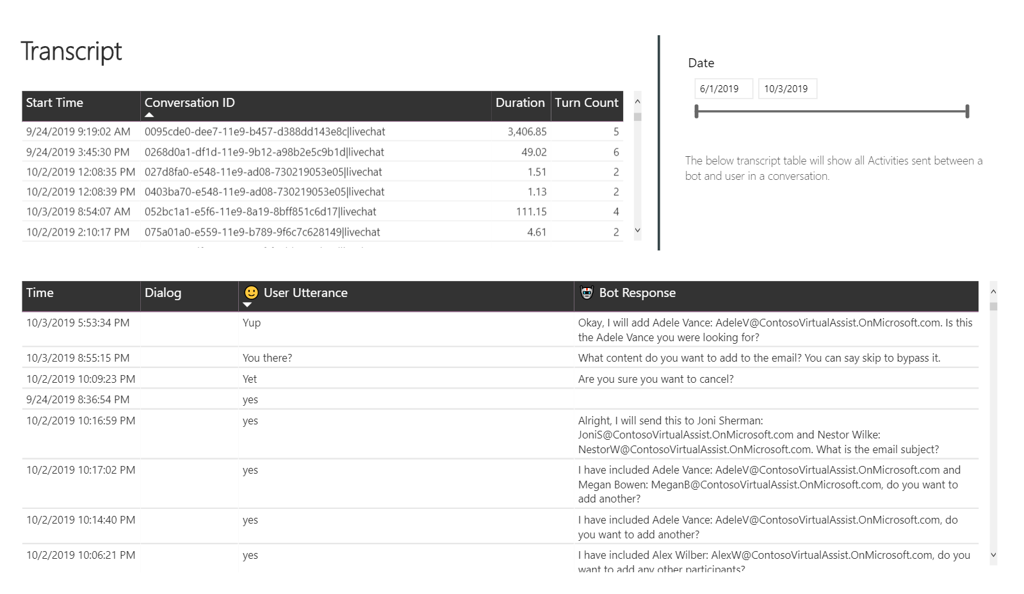Select conversation 0095cde0-dee7-11e9-b457-d388dd143e8c|livechat
Viewport: 1024px width, 594px height.
[264, 132]
